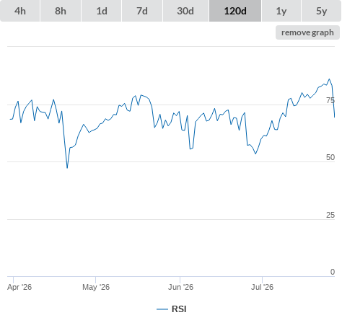Screen dimensions: 342x328
Task: Click the Jul '26 axis label
Action: [262, 287]
